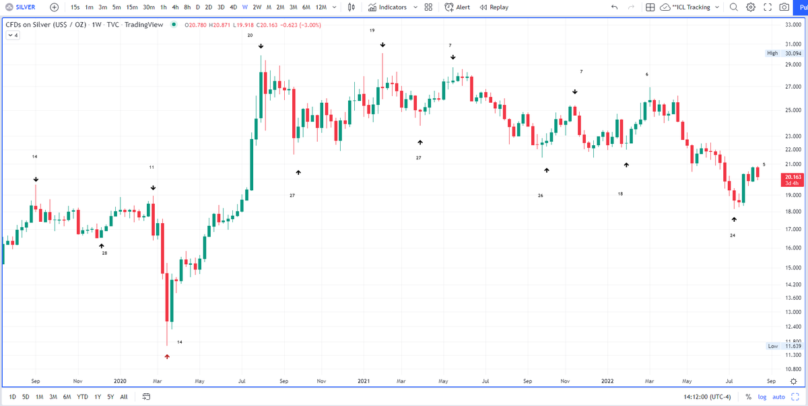Open the indicator templates grid icon
This screenshot has width=808, height=406.
tap(428, 7)
